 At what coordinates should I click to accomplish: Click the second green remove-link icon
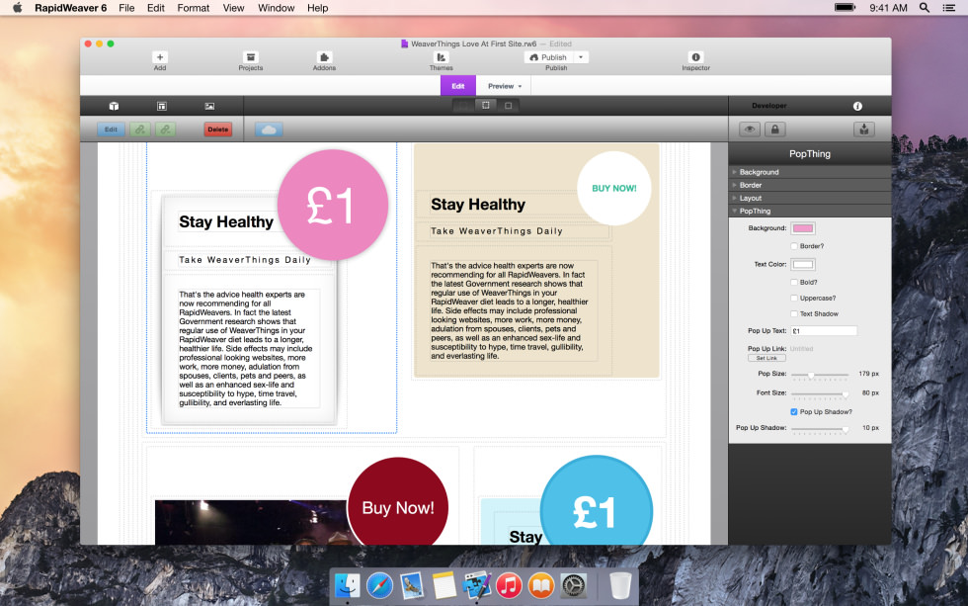tap(165, 130)
